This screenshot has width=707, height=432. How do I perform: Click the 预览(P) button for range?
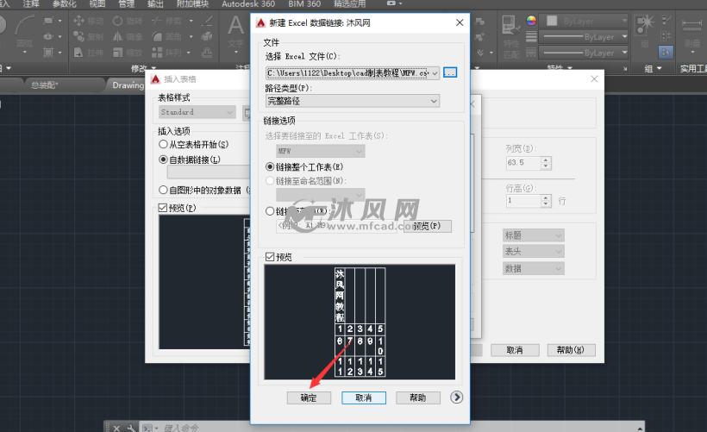427,226
